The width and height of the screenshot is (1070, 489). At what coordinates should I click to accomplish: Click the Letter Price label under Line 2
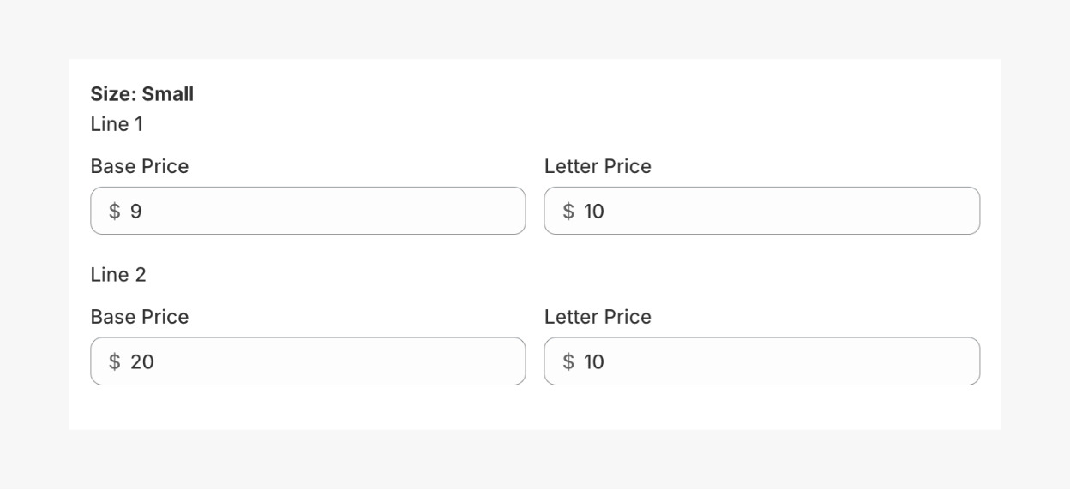pos(598,317)
